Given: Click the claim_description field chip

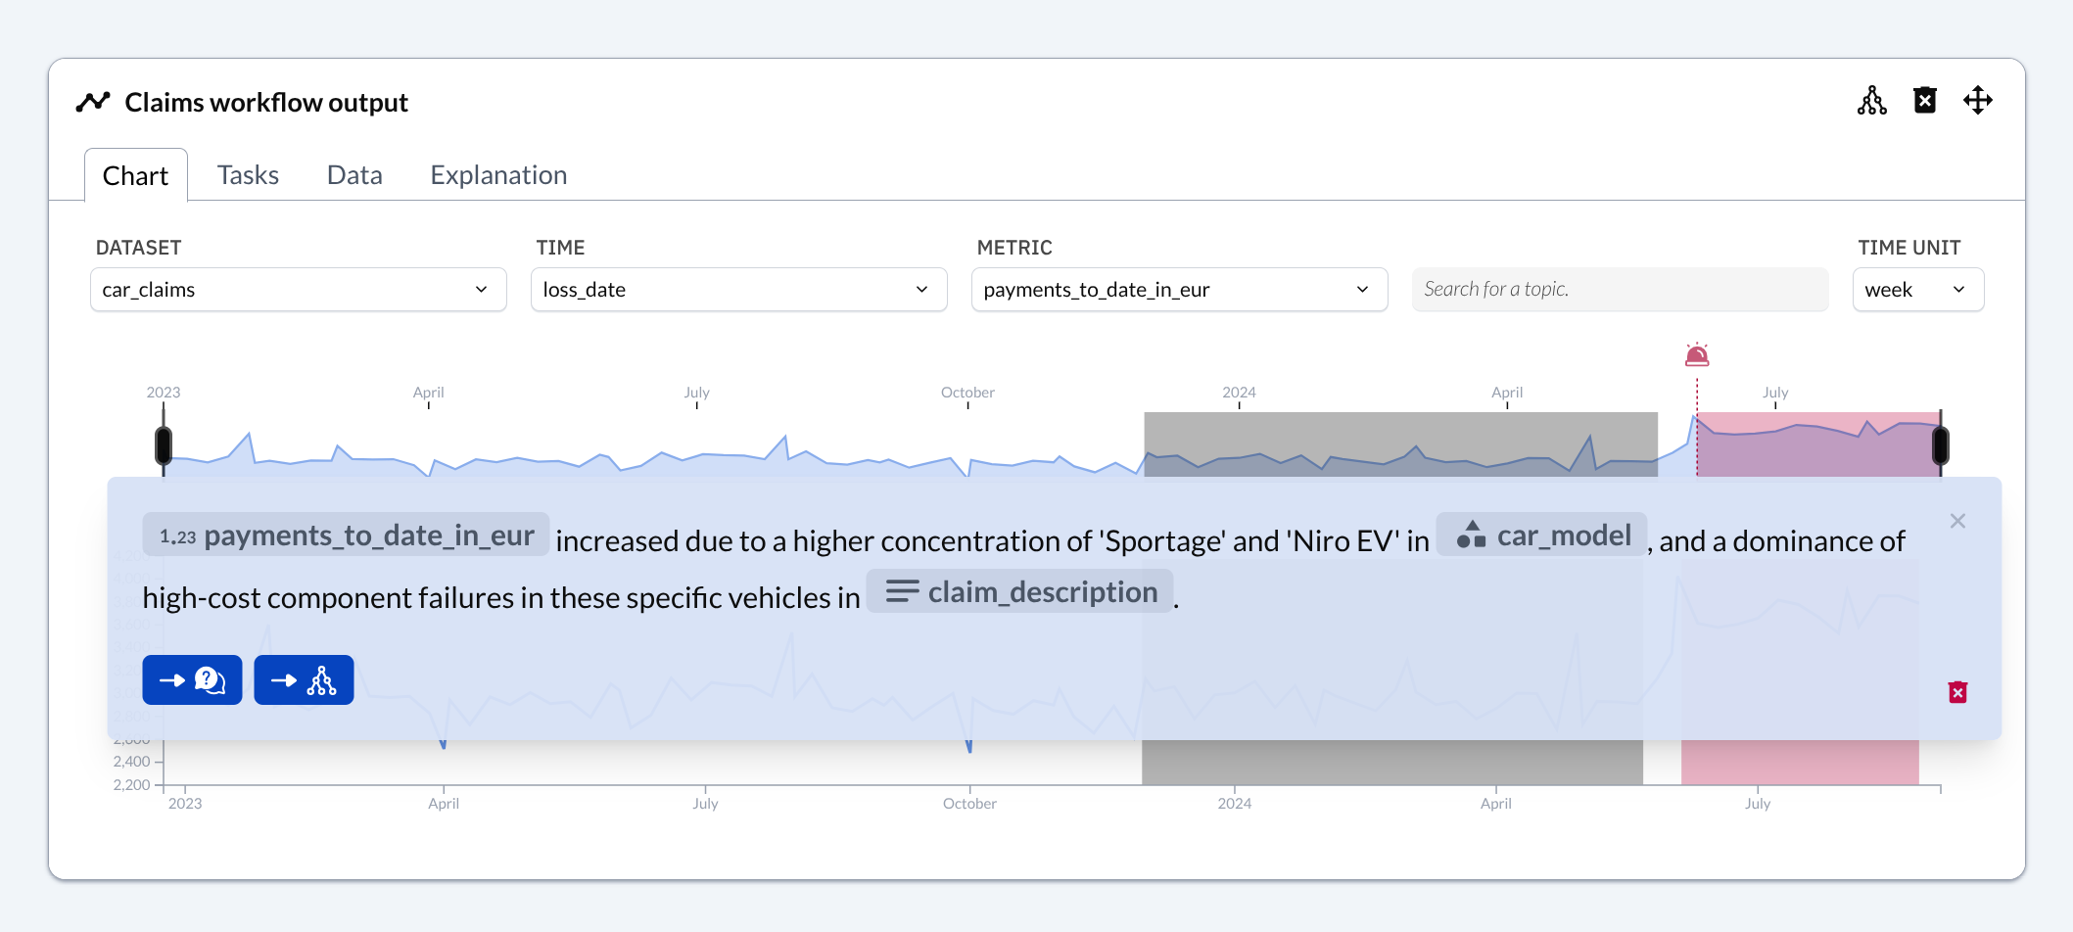Looking at the screenshot, I should coord(1020,592).
